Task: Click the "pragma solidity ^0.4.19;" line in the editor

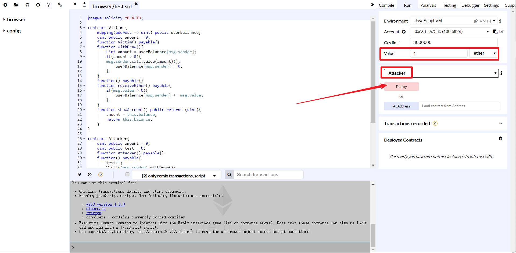Action: (x=115, y=18)
